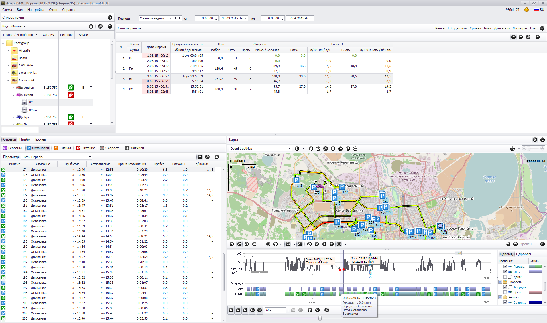This screenshot has width=547, height=323.
Task: Click the clock icon in track toolbar
Action: tap(268, 244)
